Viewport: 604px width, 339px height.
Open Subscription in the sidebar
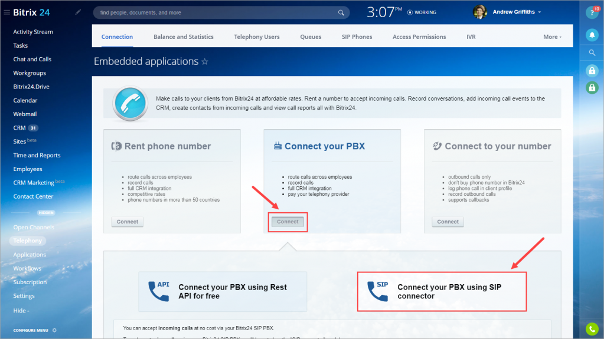30,282
